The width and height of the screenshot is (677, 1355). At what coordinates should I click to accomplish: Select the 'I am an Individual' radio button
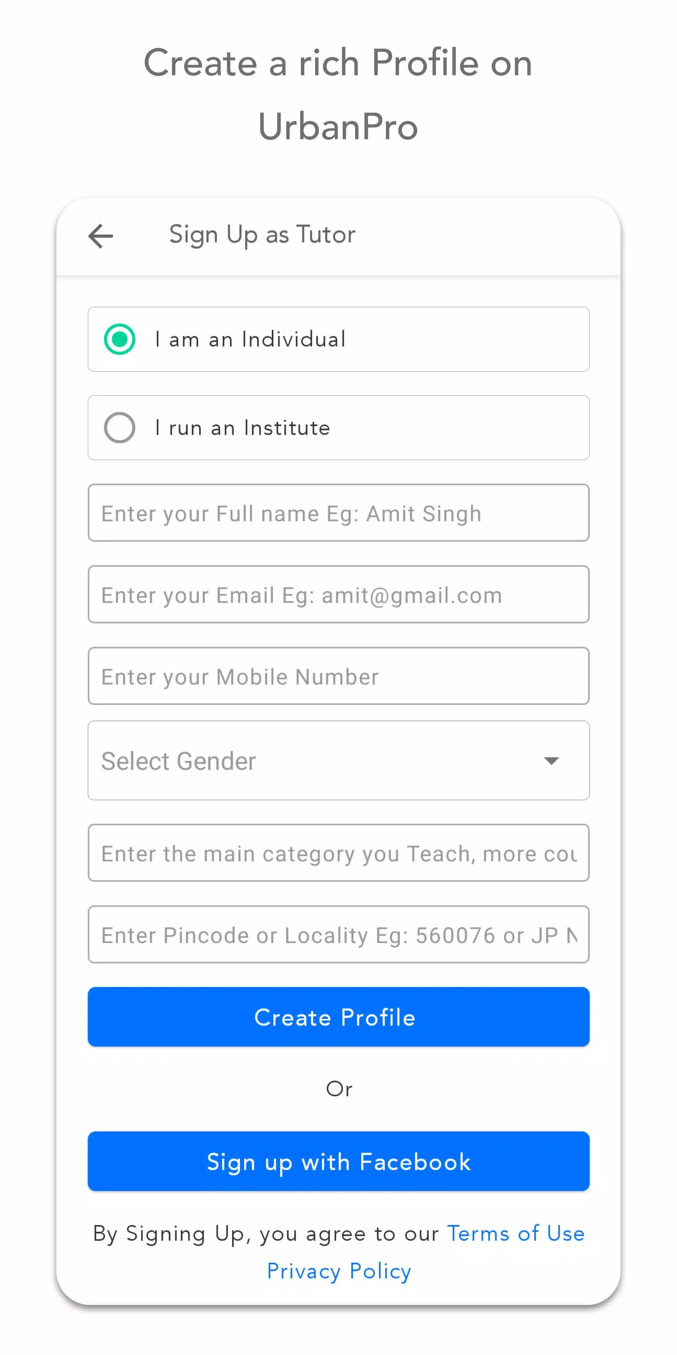pos(339,339)
